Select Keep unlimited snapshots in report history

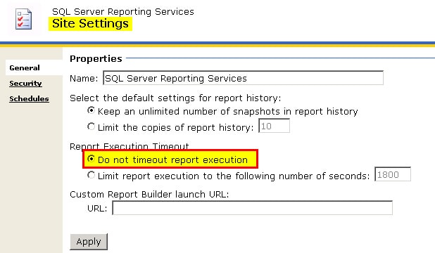click(91, 110)
